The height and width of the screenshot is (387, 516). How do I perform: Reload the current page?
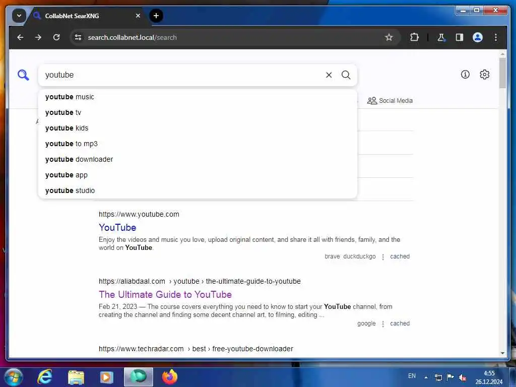click(x=56, y=37)
